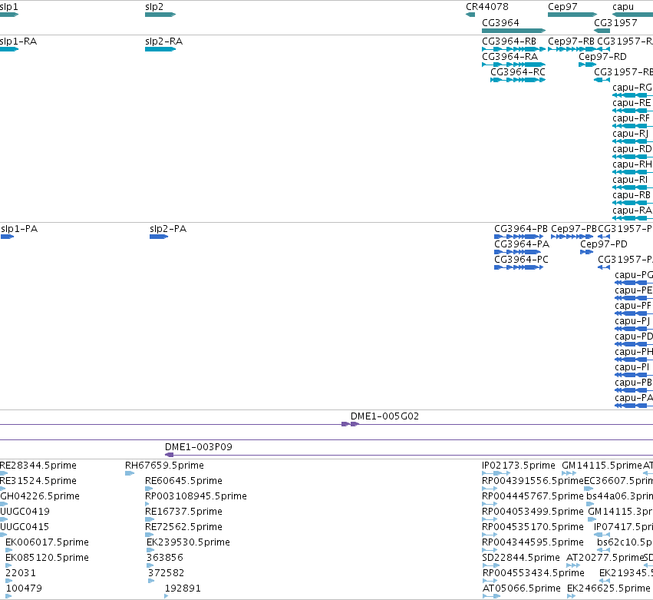Screen dimensions: 653x600
Task: Select the CG3964-RA transcript label
Action: coord(510,57)
